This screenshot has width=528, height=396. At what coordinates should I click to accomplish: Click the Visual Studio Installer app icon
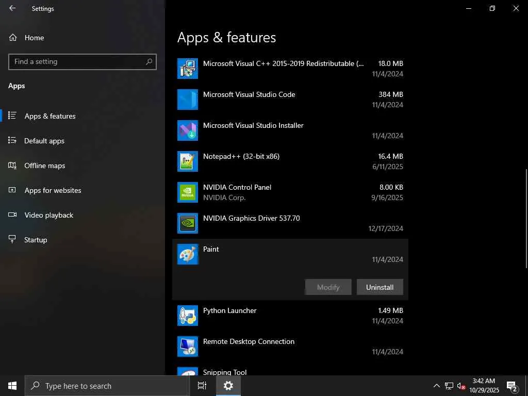(x=188, y=130)
